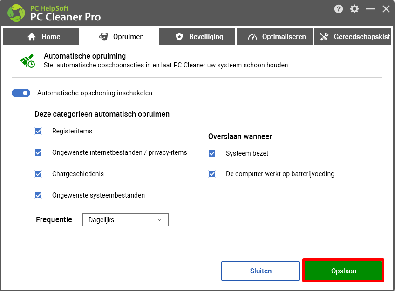The image size is (395, 291).
Task: Click the Beveiliging shield icon
Action: [x=179, y=37]
